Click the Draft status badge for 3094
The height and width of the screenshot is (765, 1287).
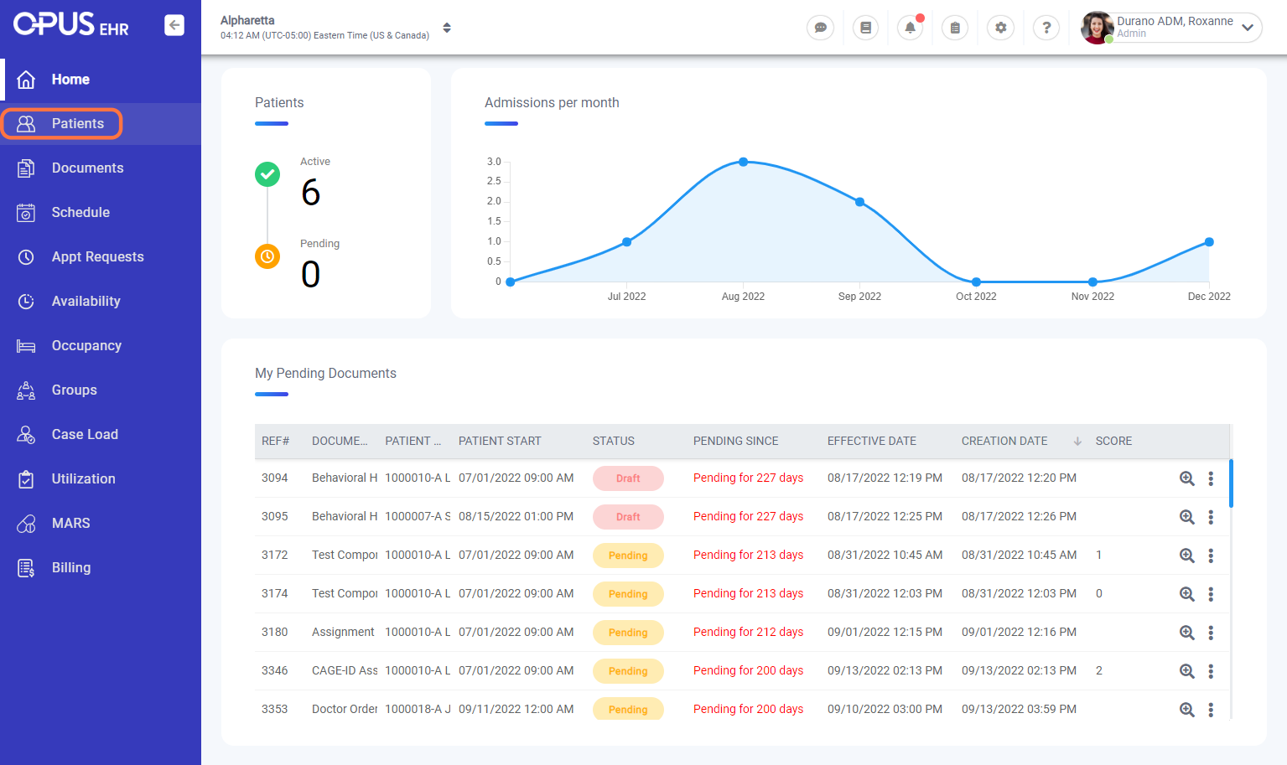pos(628,478)
